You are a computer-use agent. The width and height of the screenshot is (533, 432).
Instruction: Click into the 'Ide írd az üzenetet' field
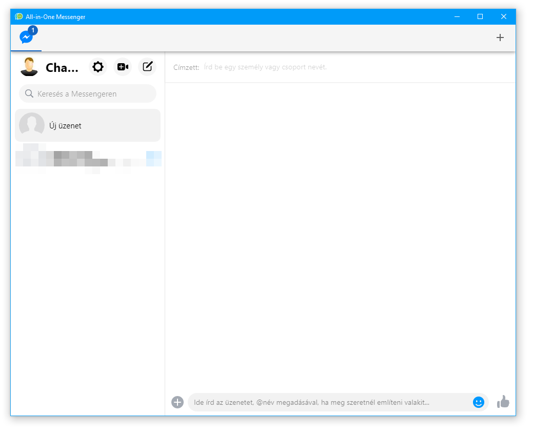coord(328,402)
